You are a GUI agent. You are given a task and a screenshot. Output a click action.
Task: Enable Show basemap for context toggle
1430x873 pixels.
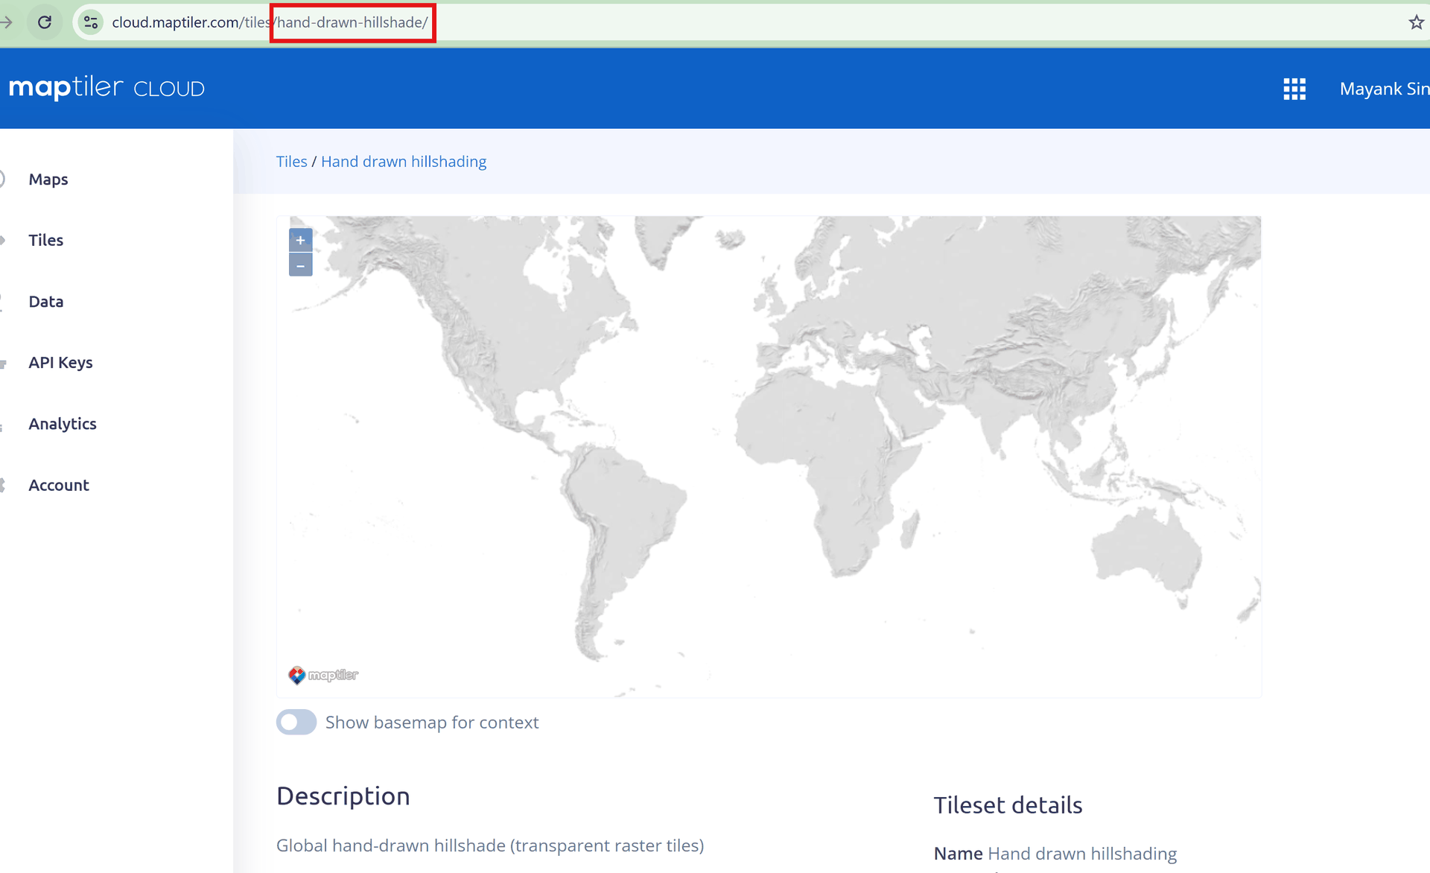pos(296,722)
